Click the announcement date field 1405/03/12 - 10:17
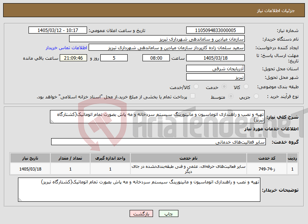Screen dimensions: 308x224 point(58,30)
